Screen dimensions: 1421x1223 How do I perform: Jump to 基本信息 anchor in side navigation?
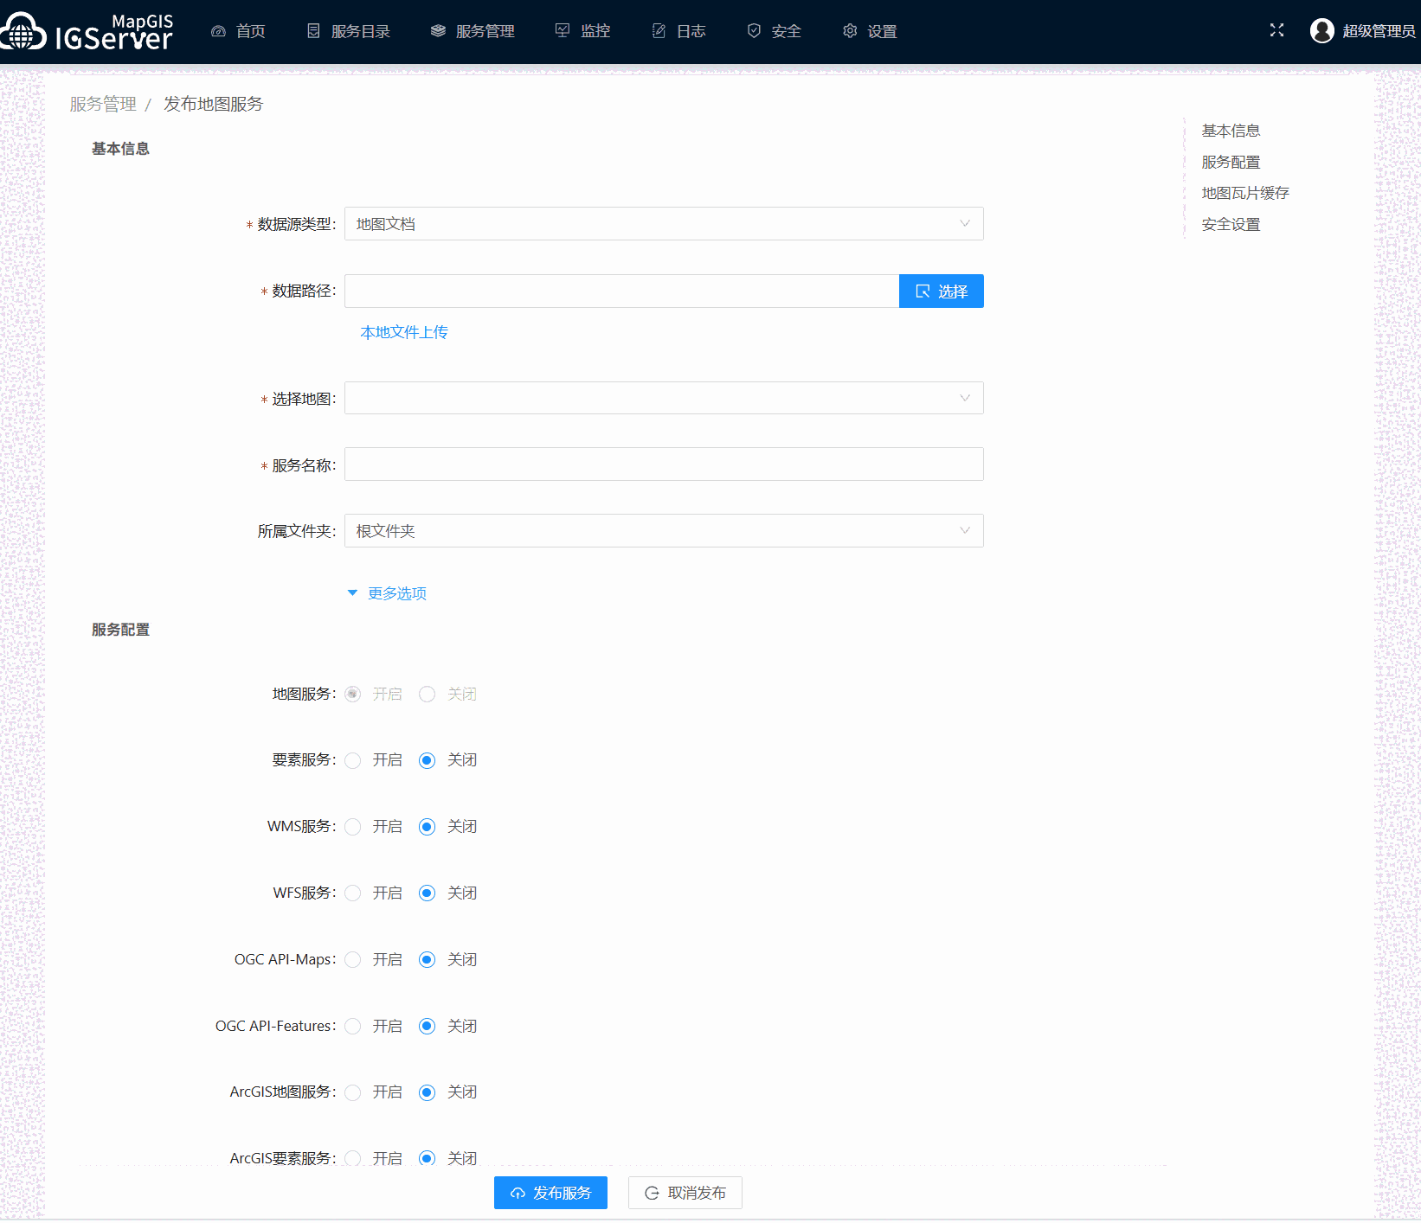[x=1231, y=131]
